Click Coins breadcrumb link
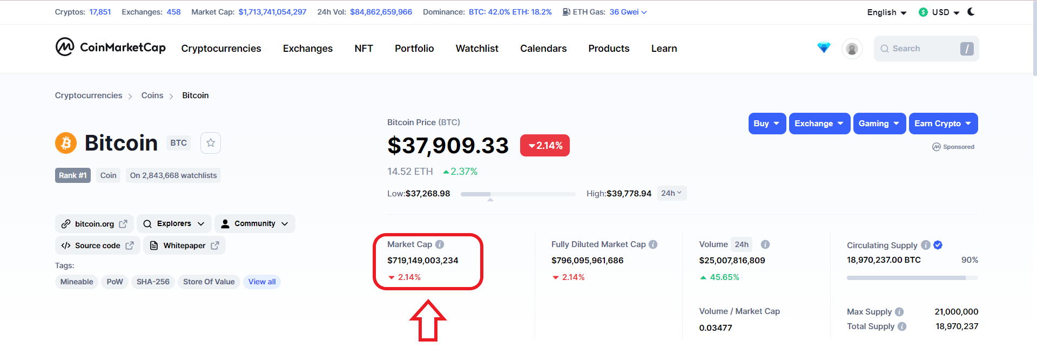 pos(152,95)
